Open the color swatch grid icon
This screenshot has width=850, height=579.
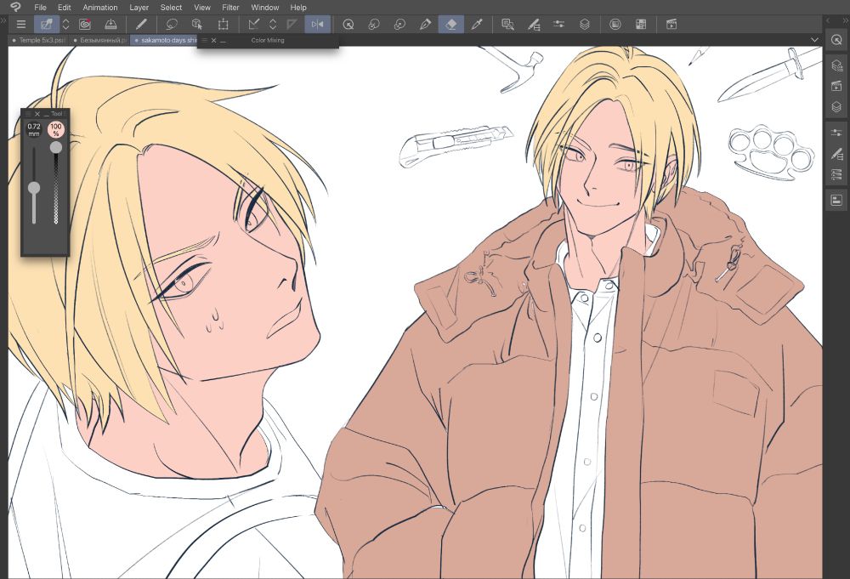[x=641, y=25]
